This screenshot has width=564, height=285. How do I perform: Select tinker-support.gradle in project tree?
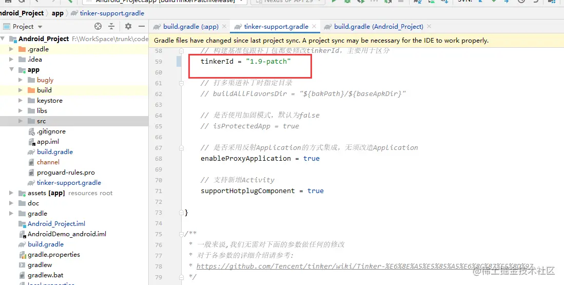click(69, 182)
